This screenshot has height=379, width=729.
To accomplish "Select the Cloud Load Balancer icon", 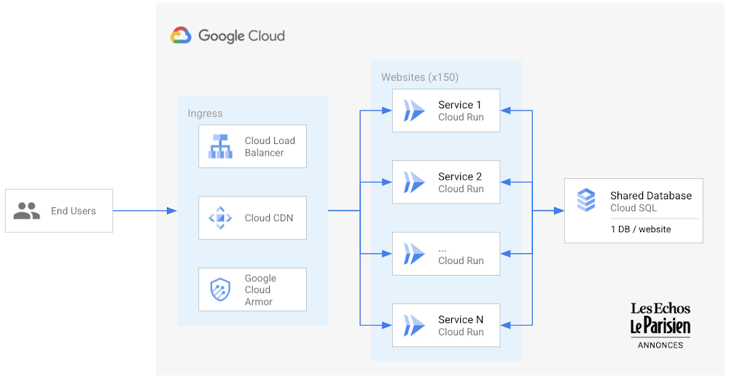I will (x=220, y=146).
